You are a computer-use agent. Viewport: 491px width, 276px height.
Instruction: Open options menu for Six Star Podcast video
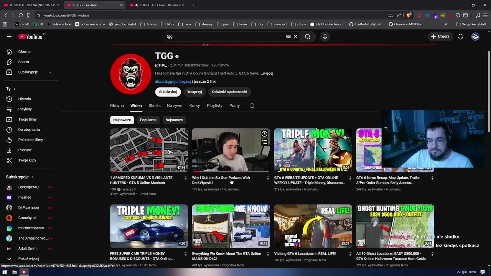[268, 178]
